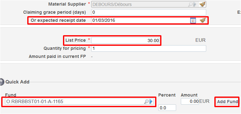241x114 pixels.
Task: Click the Add Fund button
Action: pos(227,102)
